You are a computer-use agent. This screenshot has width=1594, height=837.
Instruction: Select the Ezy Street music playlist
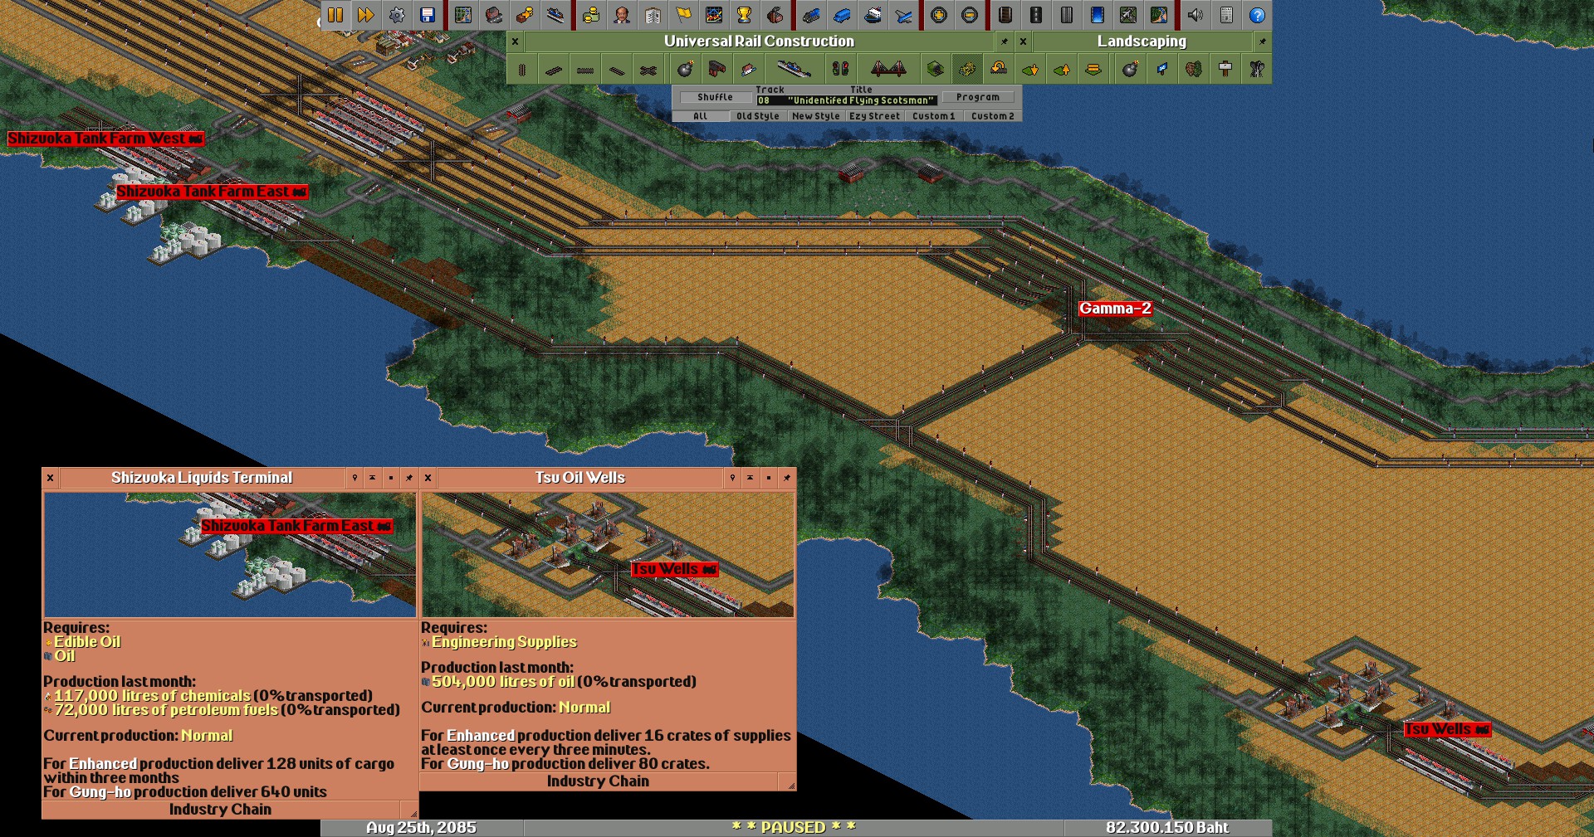coord(874,116)
